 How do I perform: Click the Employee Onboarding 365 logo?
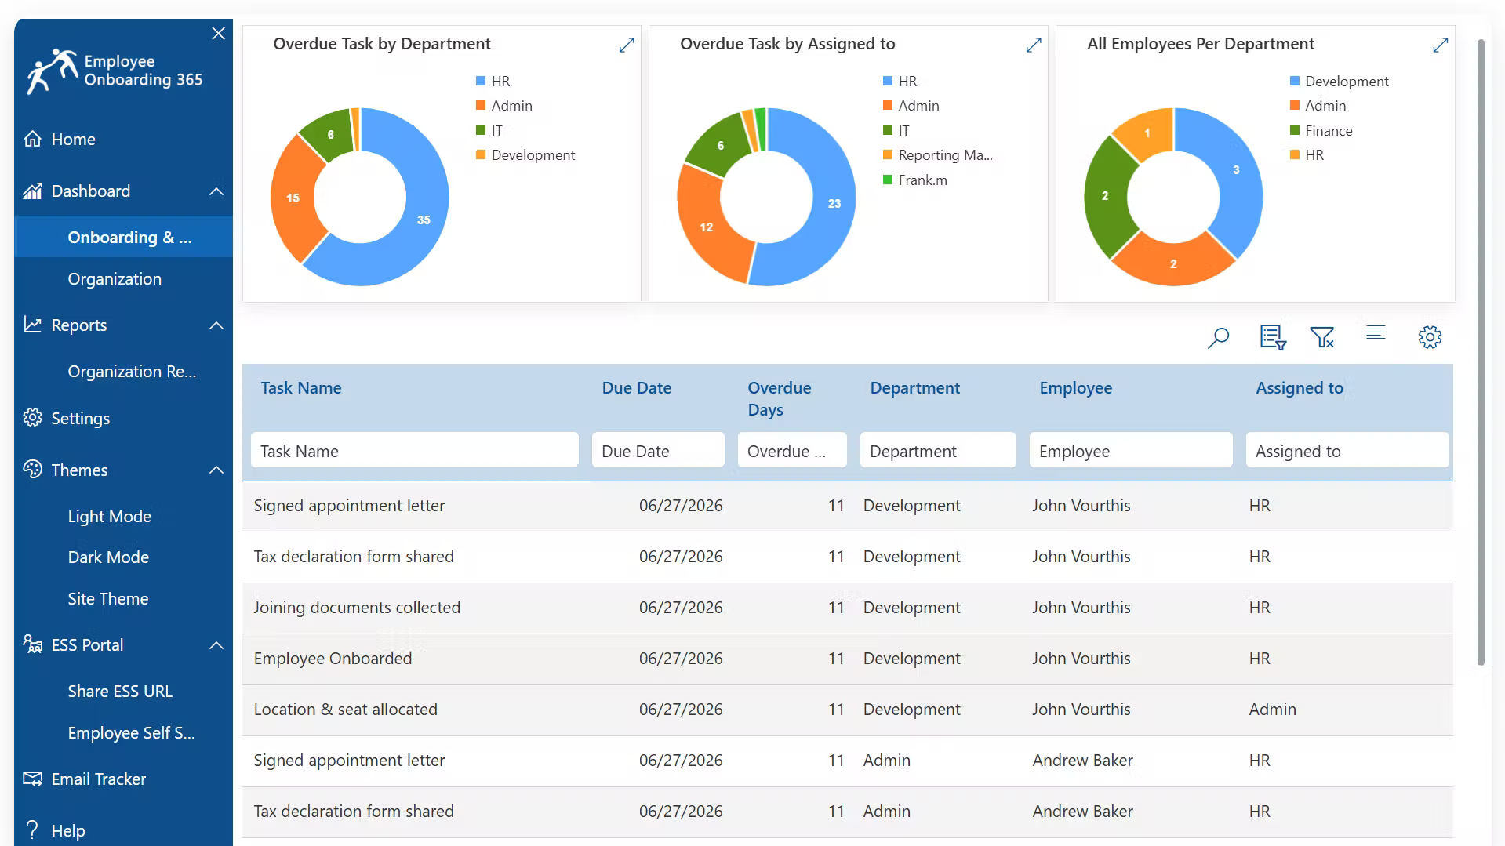(115, 71)
